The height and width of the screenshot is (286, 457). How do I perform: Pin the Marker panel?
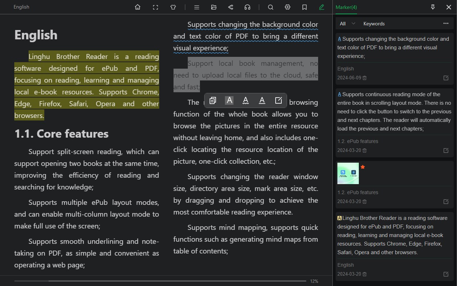(x=433, y=7)
